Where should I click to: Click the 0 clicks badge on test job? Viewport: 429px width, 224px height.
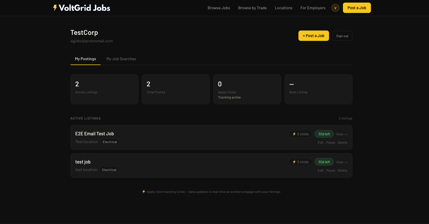(300, 162)
